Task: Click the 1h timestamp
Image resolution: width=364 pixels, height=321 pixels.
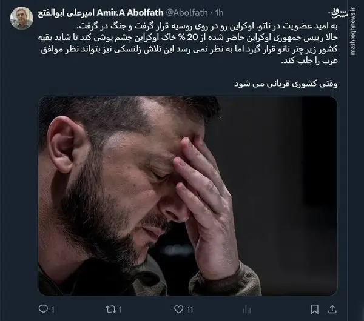Action: pyautogui.click(x=219, y=13)
